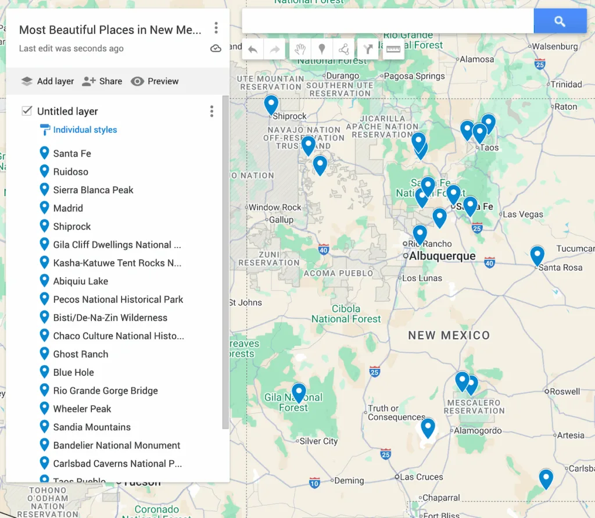Select Ruidoso in layer list
595x518 pixels.
click(70, 172)
